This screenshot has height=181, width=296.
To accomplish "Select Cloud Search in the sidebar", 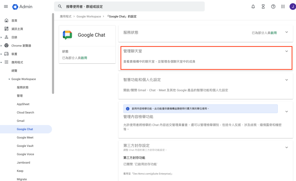I will pyautogui.click(x=25, y=112).
